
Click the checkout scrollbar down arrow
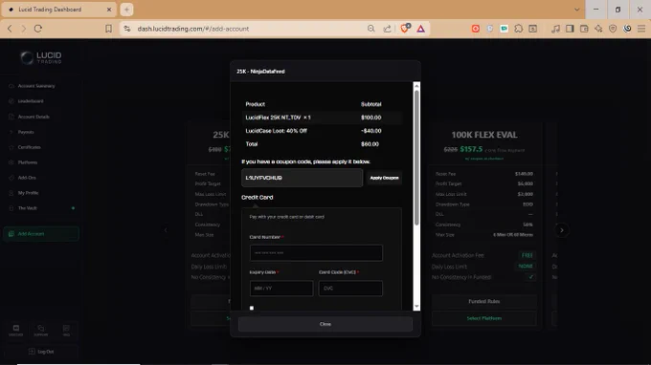coord(416,307)
